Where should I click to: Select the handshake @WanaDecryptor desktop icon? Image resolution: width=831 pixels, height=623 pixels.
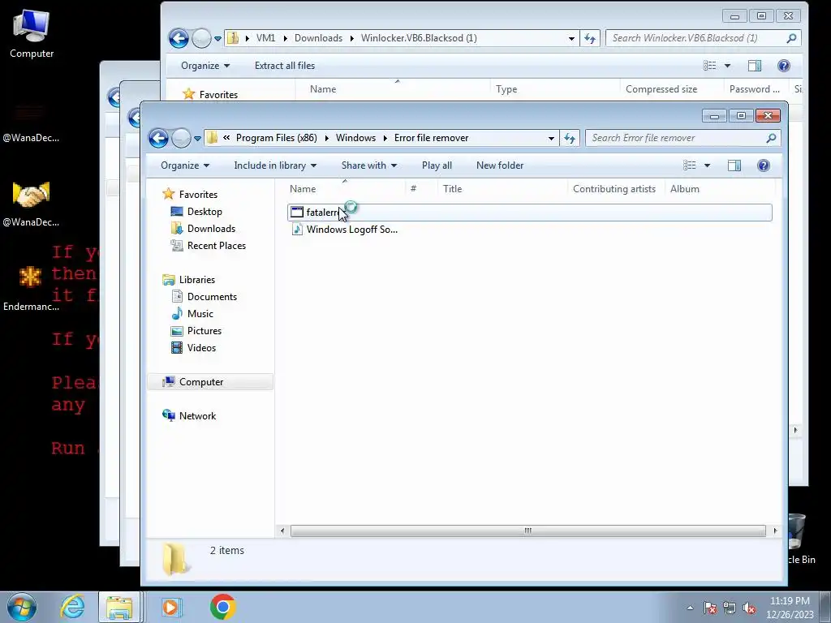31,203
